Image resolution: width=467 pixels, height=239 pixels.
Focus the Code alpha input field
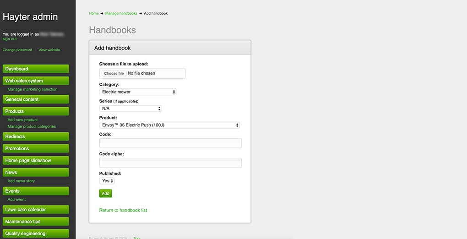point(170,163)
